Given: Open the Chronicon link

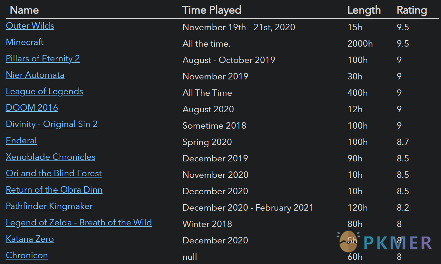Looking at the screenshot, I should 27,255.
